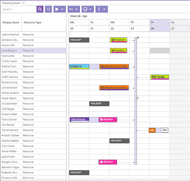Open the dropdown next to the monitor icon
Screen dimensions: 190x181
pyautogui.click(x=90, y=9)
